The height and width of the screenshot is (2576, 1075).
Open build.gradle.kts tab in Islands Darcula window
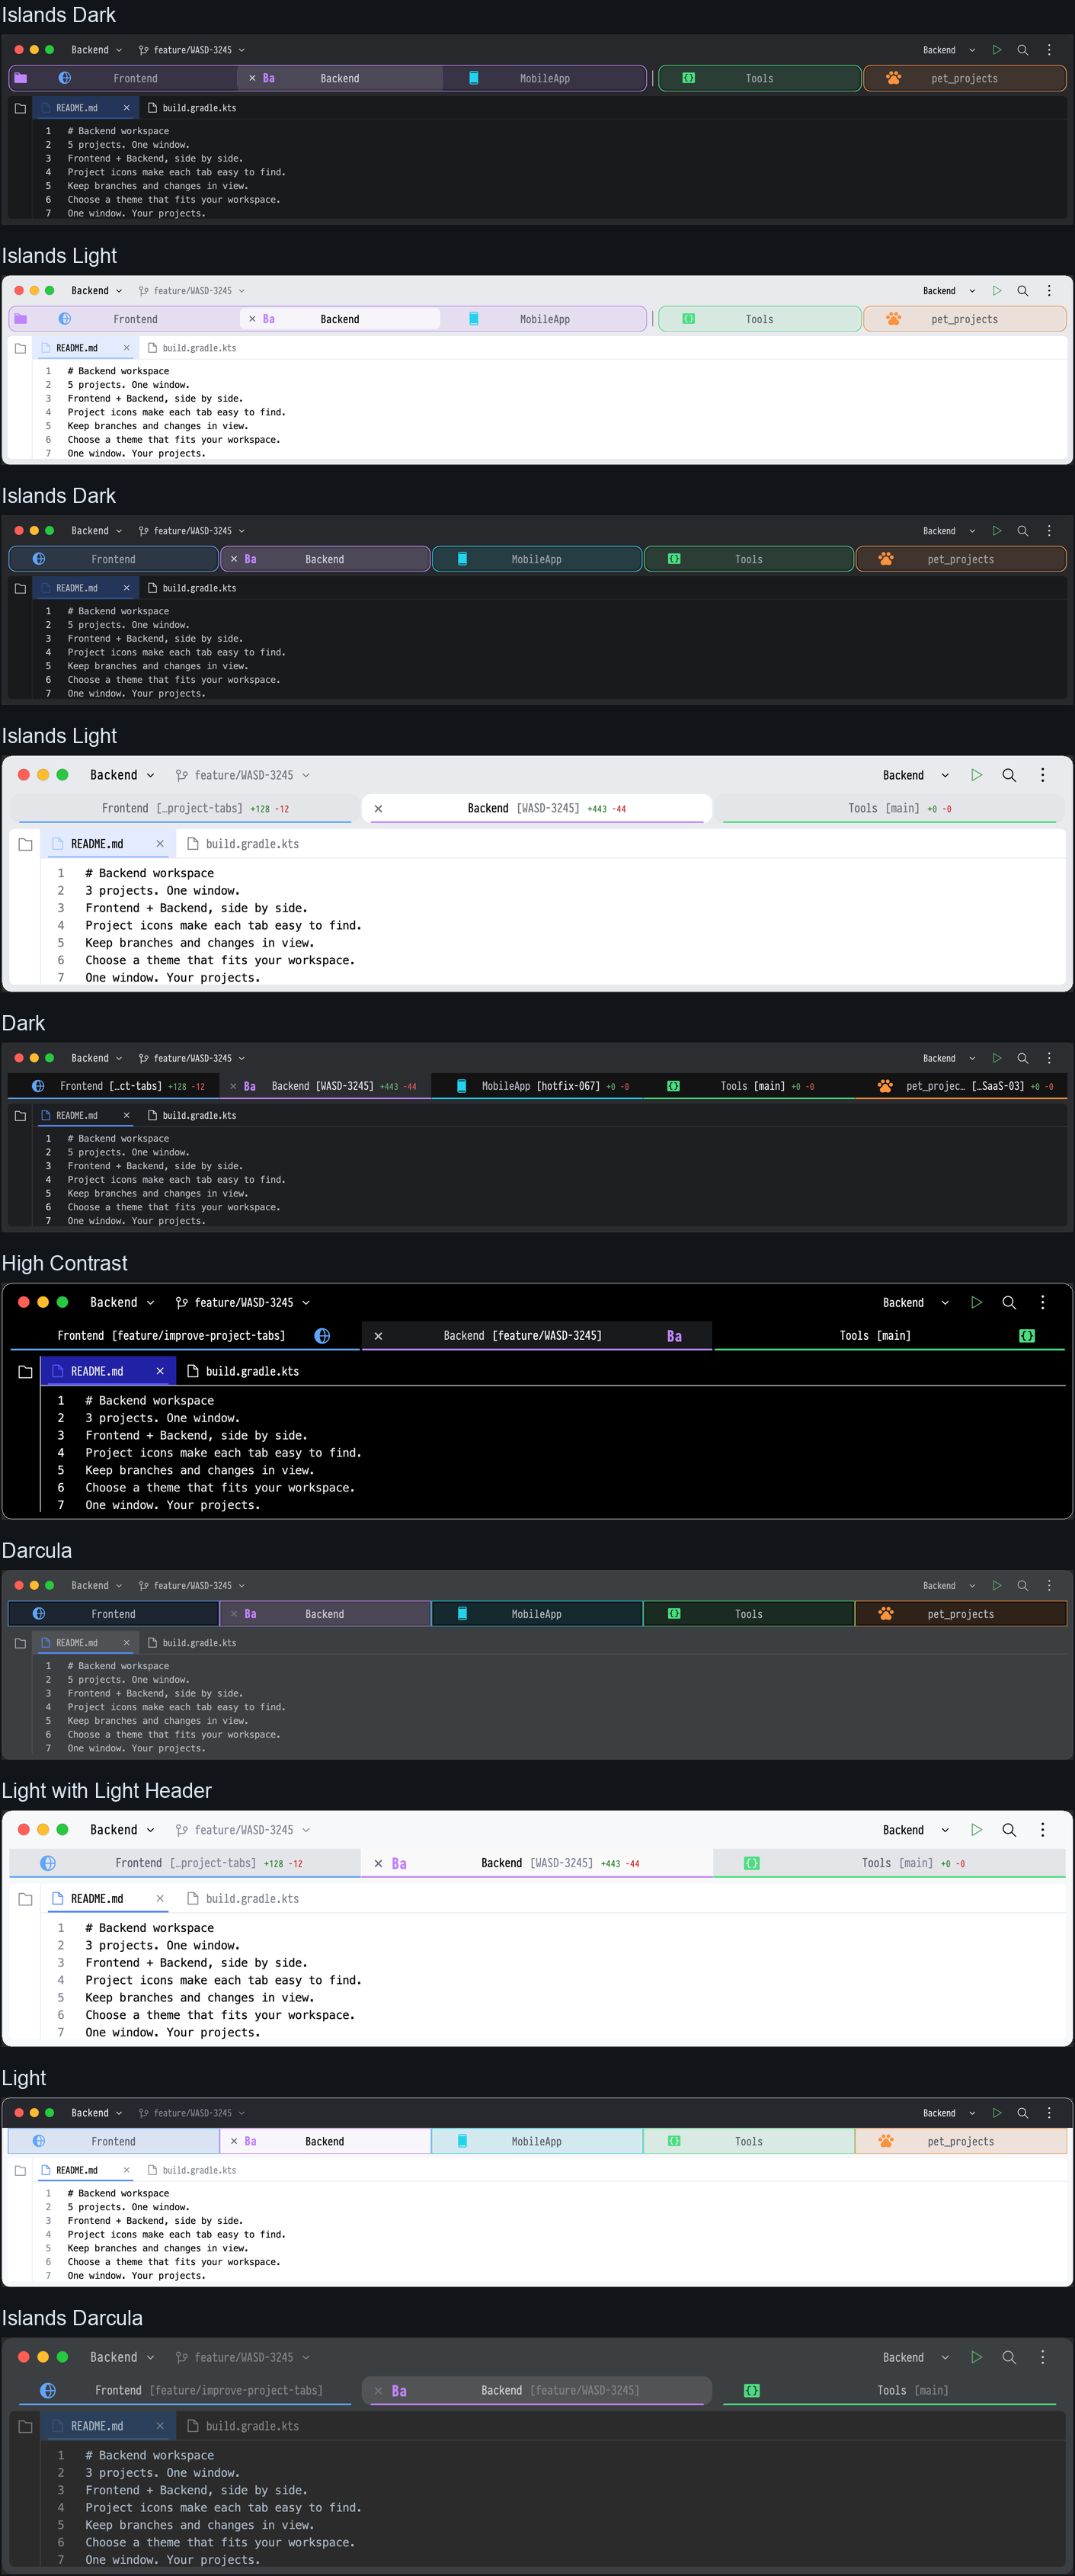pos(243,2426)
